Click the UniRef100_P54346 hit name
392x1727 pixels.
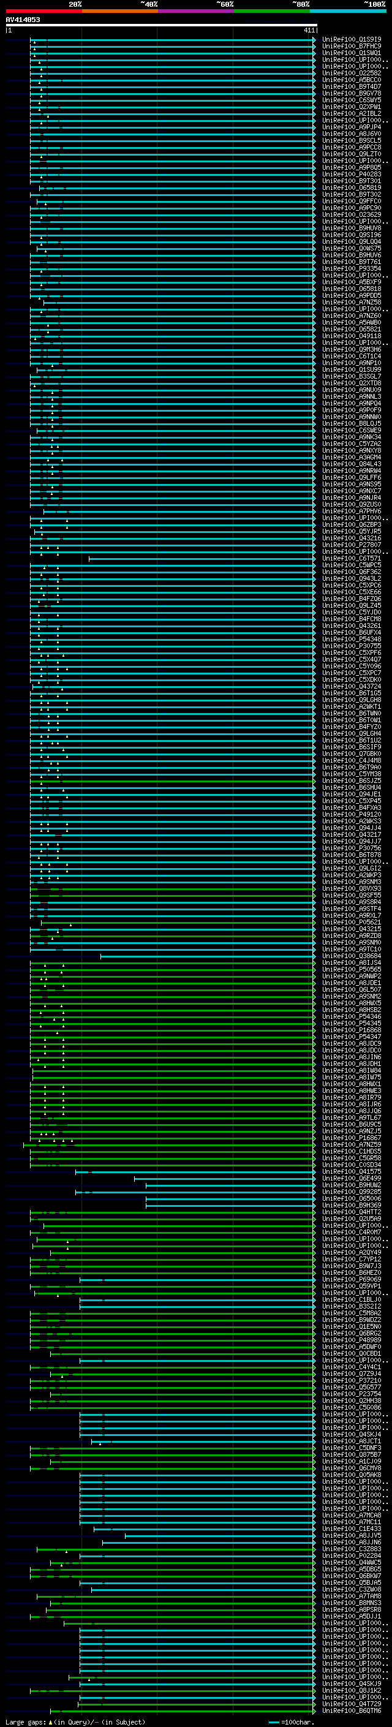coord(352,1016)
